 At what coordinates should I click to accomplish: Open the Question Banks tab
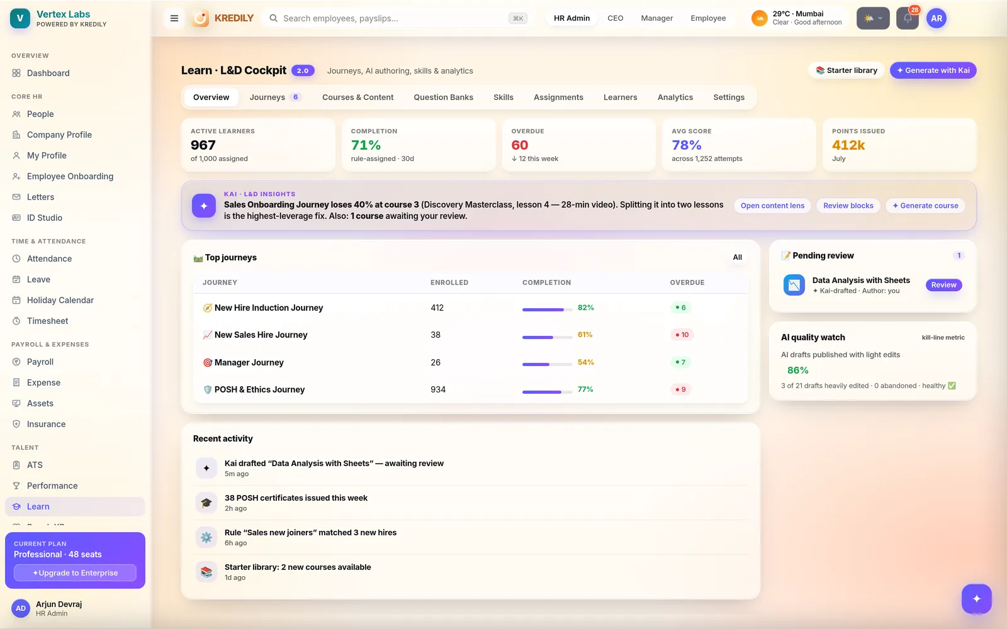(x=444, y=97)
